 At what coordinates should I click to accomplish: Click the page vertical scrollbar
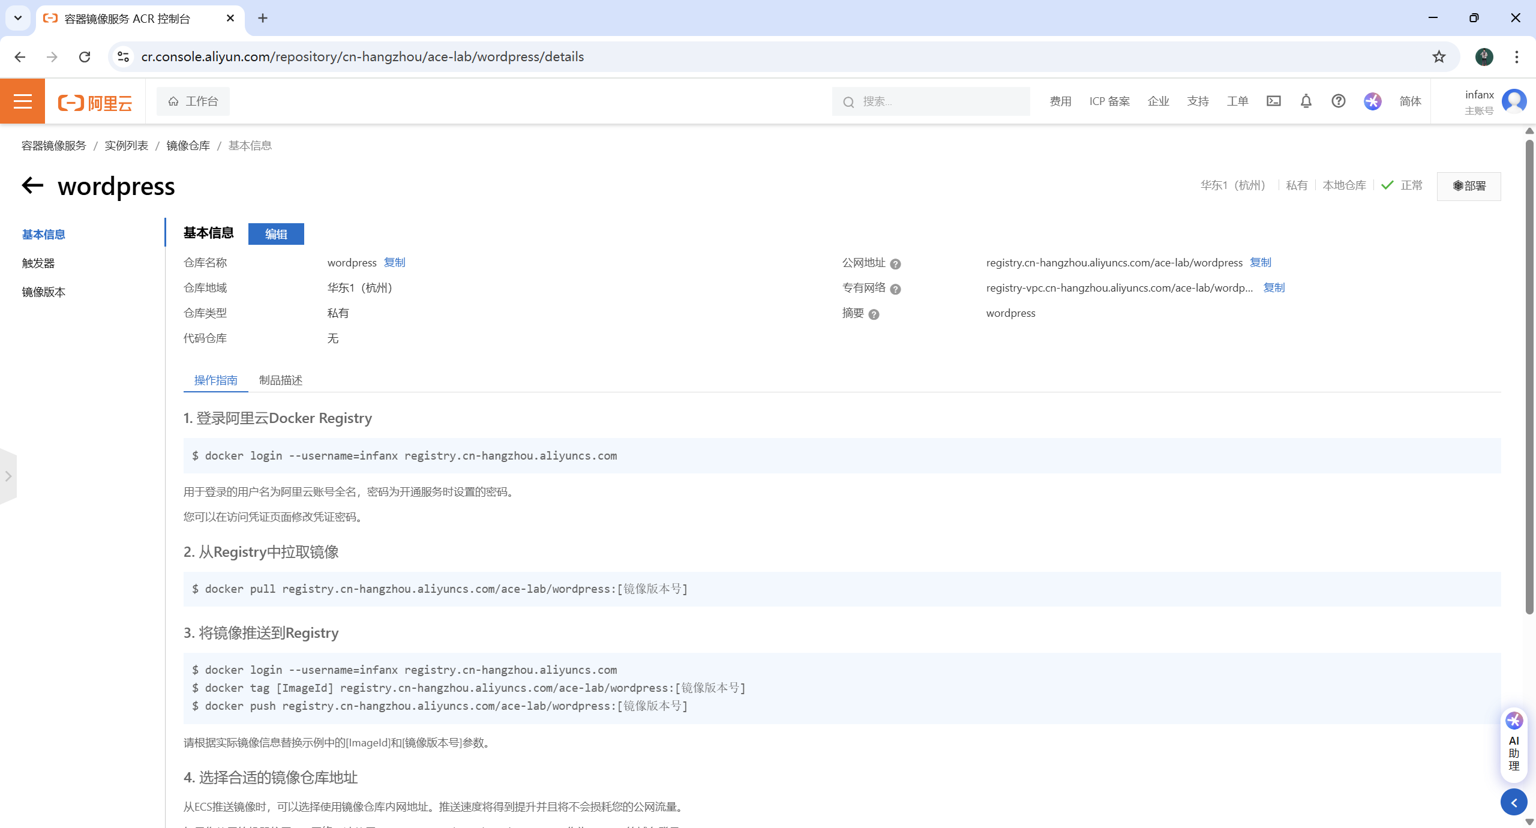pos(1529,377)
